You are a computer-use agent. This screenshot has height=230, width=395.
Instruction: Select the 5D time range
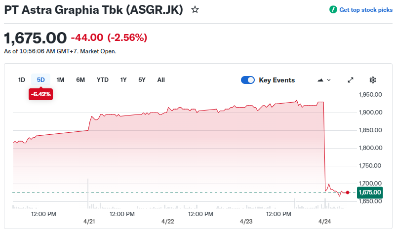pos(41,80)
